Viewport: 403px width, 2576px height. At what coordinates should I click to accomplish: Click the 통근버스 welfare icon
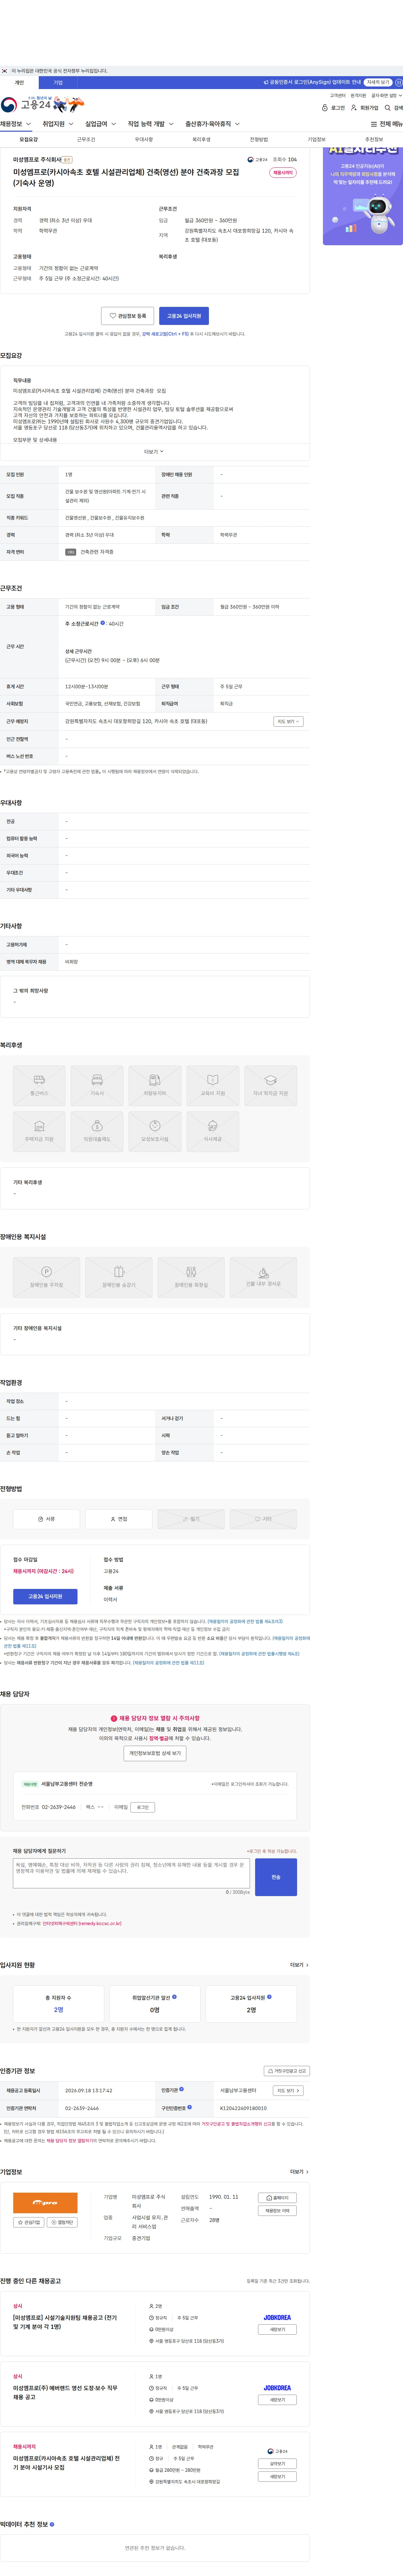(39, 1080)
